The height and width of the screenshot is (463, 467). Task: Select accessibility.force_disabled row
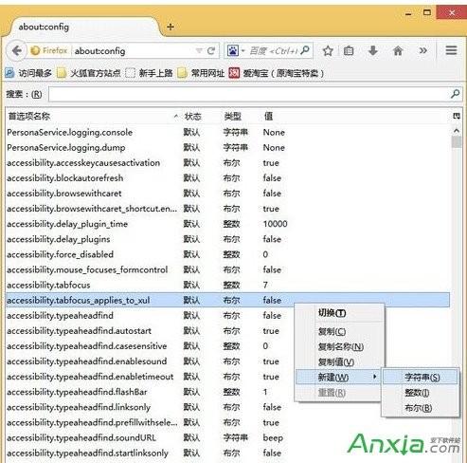click(x=227, y=254)
